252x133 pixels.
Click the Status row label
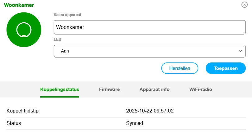(14, 123)
